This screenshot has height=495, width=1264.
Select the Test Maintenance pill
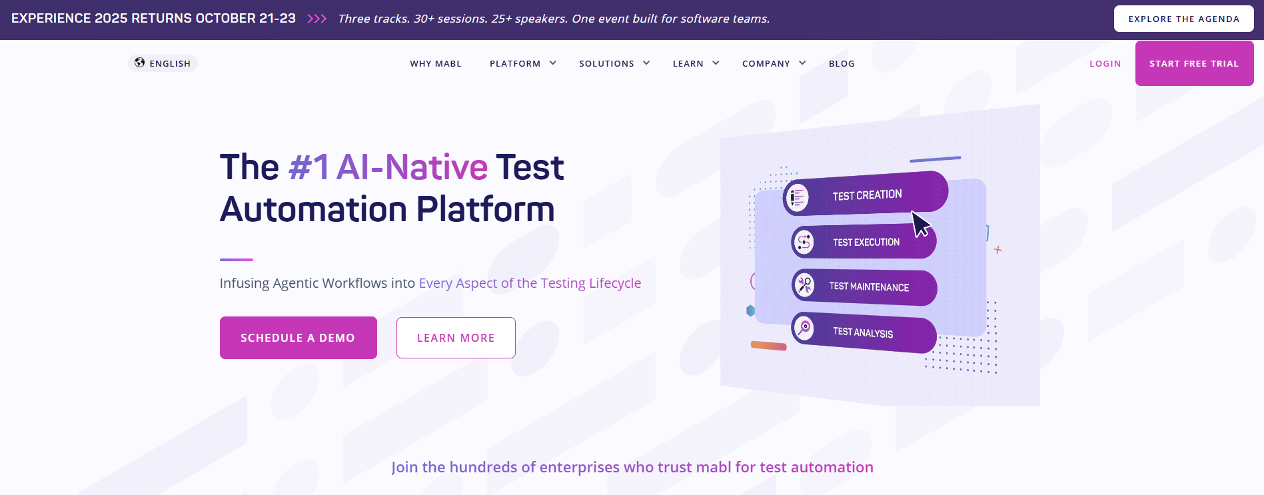pos(864,286)
